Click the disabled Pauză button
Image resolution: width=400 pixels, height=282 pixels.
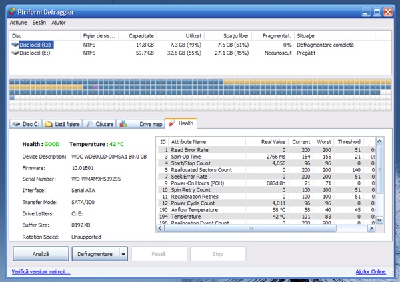click(159, 254)
